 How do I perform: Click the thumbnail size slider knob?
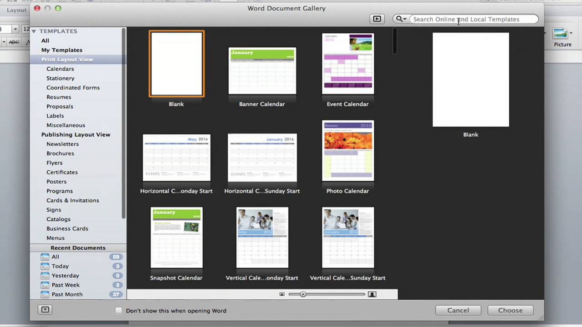[303, 294]
